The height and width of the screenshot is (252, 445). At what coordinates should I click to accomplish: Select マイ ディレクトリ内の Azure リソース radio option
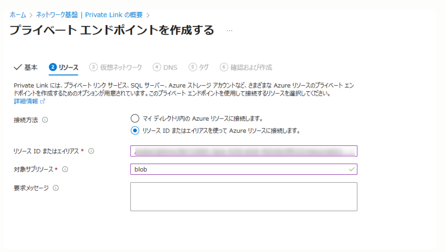(x=135, y=119)
